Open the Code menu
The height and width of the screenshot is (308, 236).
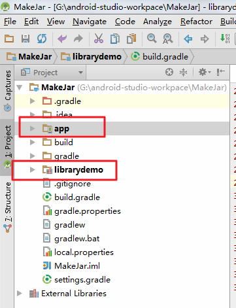click(x=125, y=22)
